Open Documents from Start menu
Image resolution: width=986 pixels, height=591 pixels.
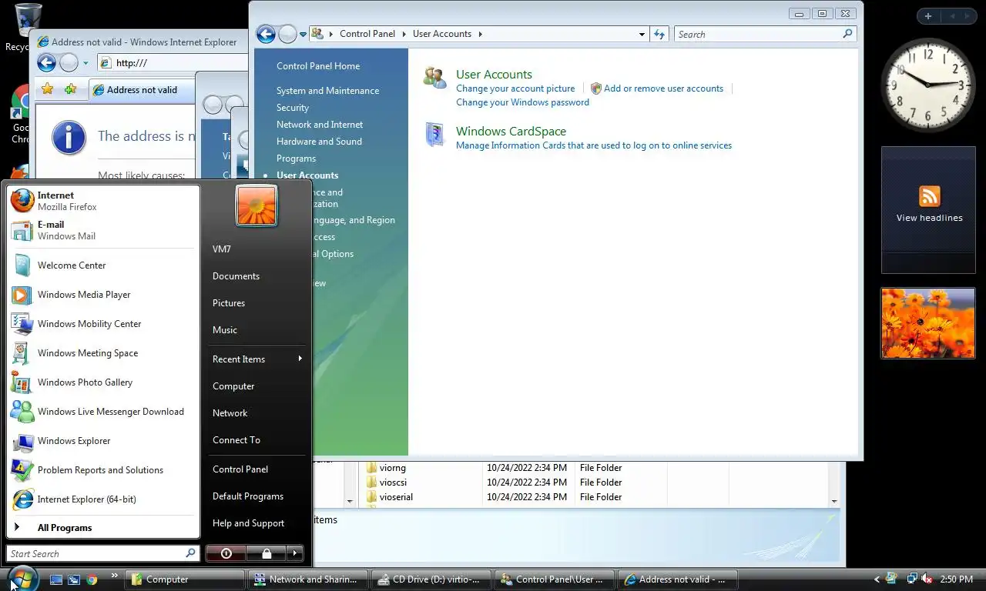[257, 276]
